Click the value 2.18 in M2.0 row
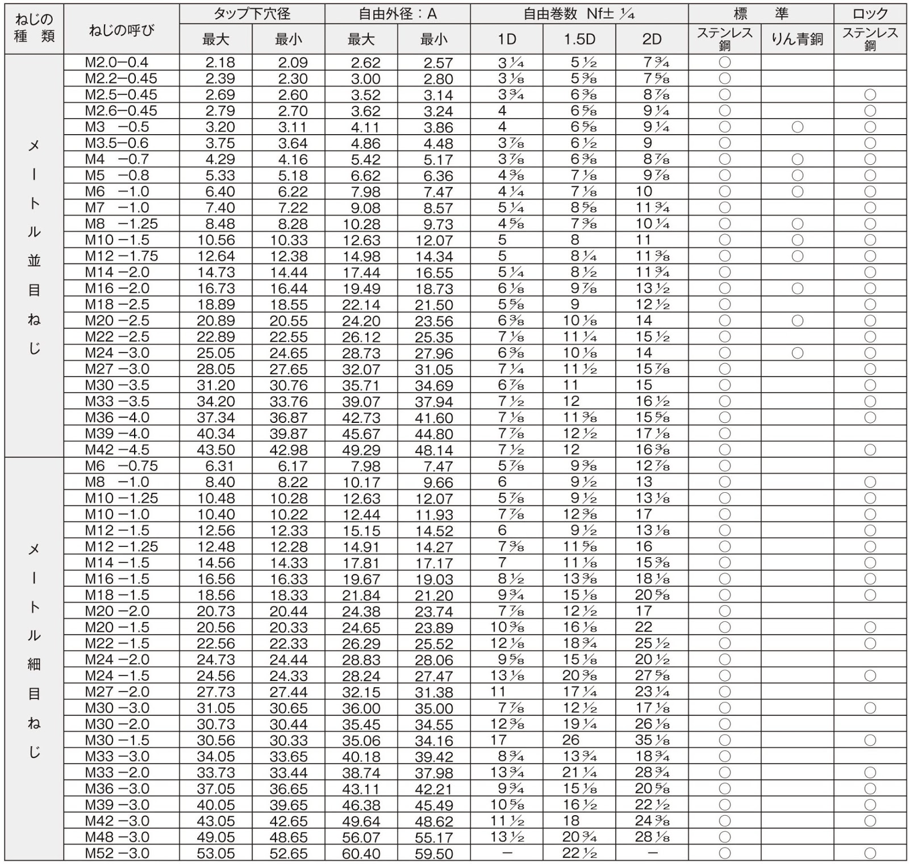The height and width of the screenshot is (864, 909). coord(220,63)
